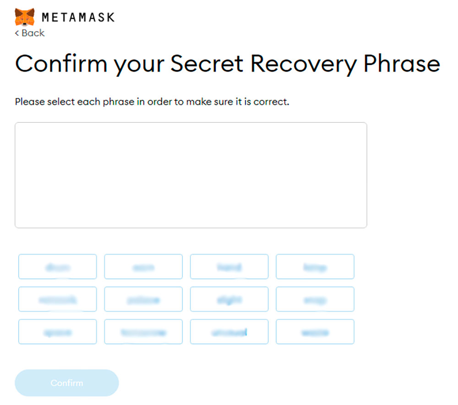
Task: Choose the first blurred word, middle row
Action: coord(58,299)
